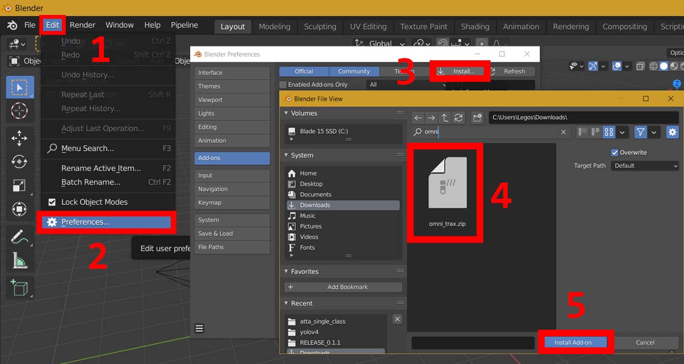Open the Blade 15 SSD (C:) volume
684x364 pixels.
point(343,131)
